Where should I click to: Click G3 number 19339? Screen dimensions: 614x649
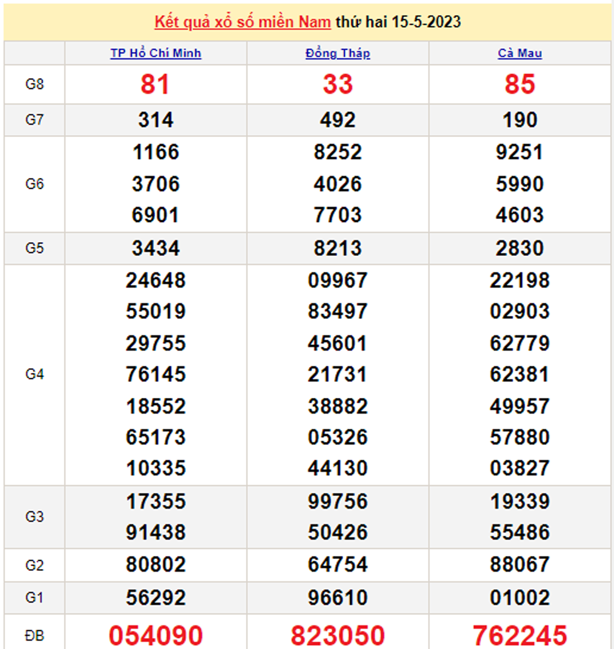(520, 502)
